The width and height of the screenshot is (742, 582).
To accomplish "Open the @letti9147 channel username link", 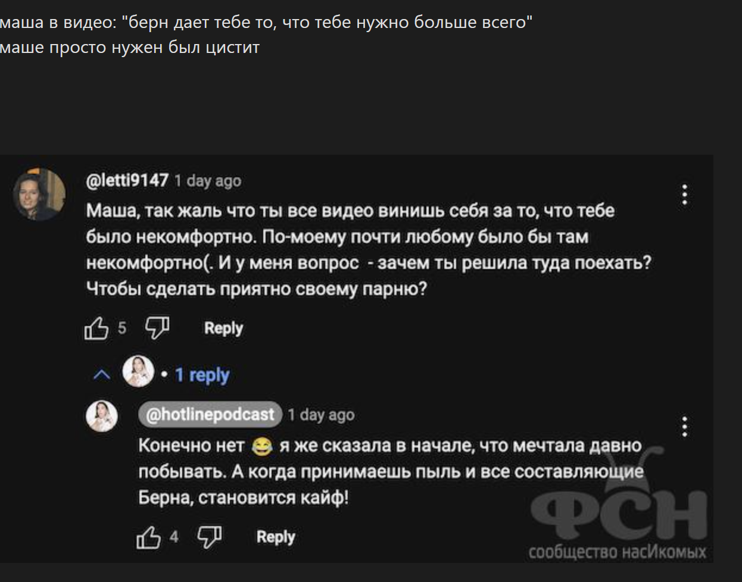I will tap(127, 180).
